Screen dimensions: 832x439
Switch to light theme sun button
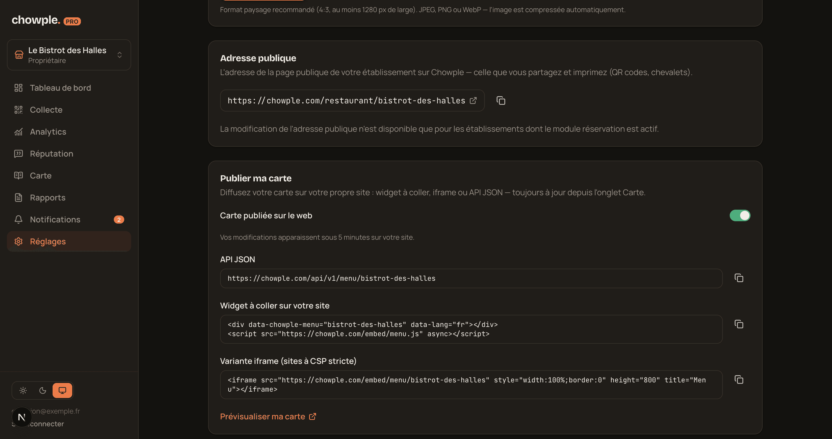coord(23,390)
